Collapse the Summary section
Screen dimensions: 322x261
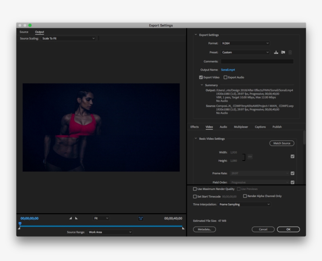[x=202, y=85]
